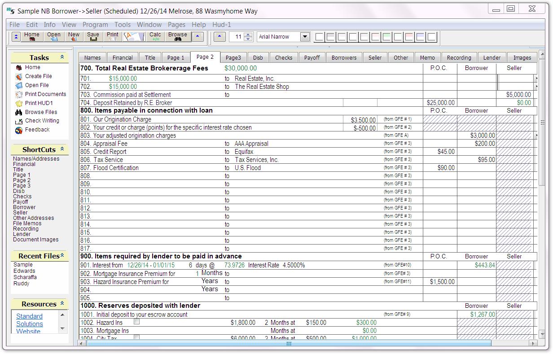Screen dimensions: 553x354
Task: Click the Names/Addresses shortcut
Action: pyautogui.click(x=36, y=159)
